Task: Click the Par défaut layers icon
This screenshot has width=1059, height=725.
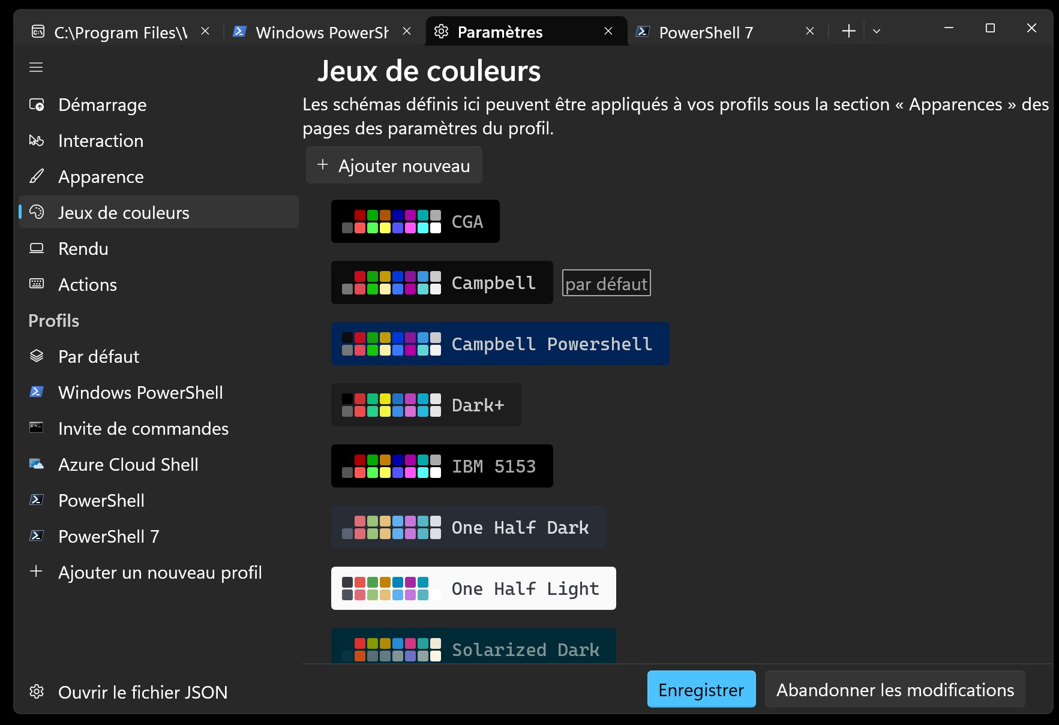Action: click(x=37, y=356)
